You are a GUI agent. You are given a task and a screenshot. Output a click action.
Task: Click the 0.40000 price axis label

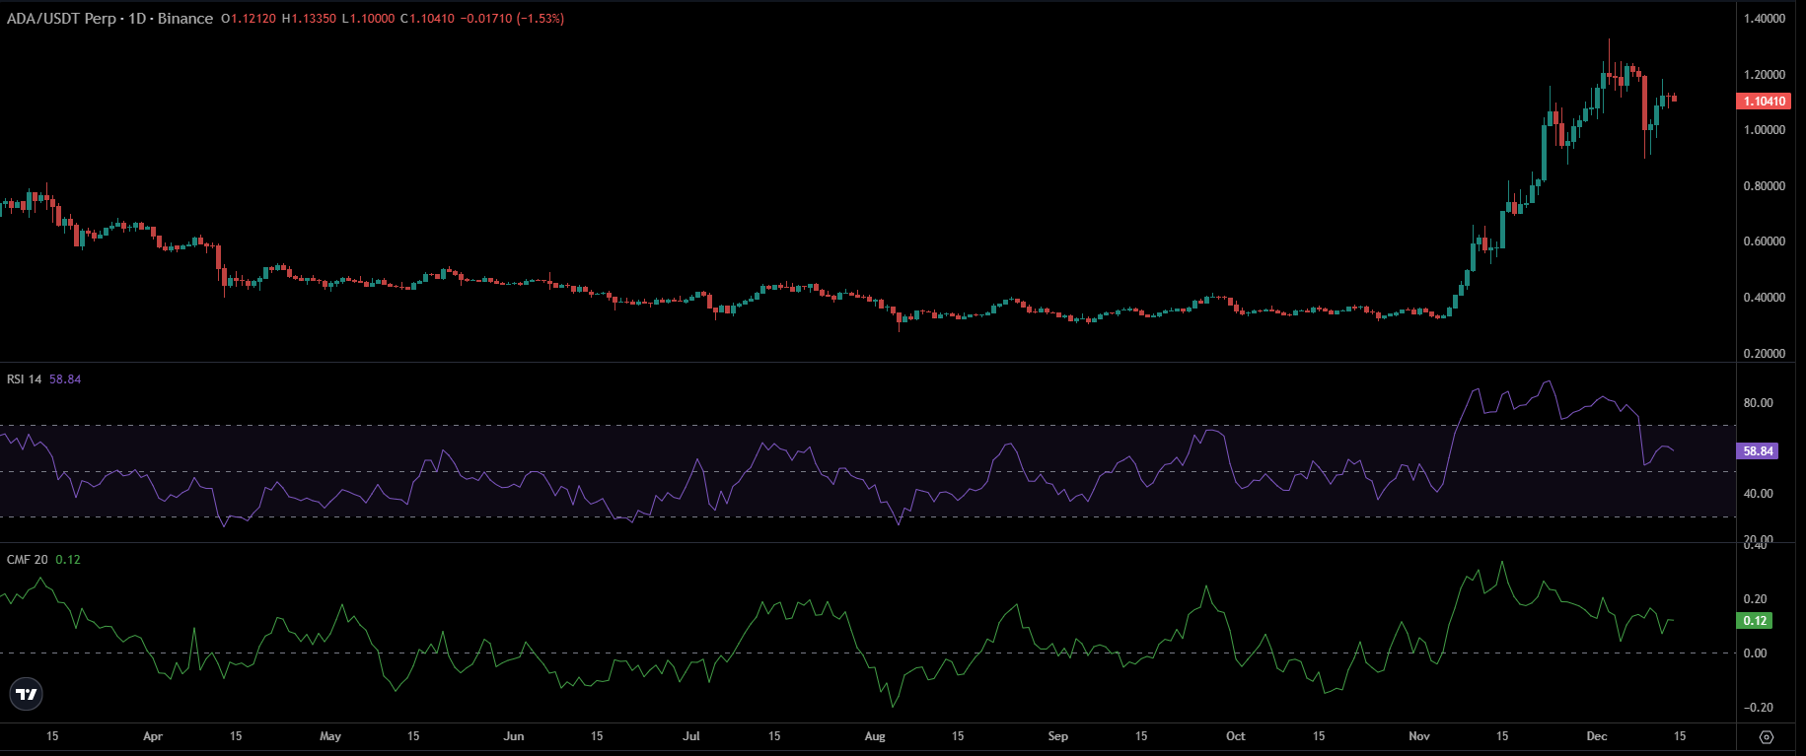[1765, 298]
